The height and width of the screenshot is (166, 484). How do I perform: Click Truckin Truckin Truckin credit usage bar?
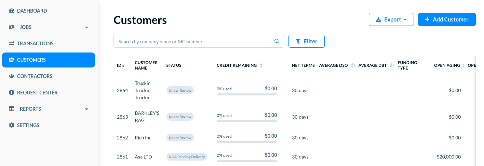point(246,94)
